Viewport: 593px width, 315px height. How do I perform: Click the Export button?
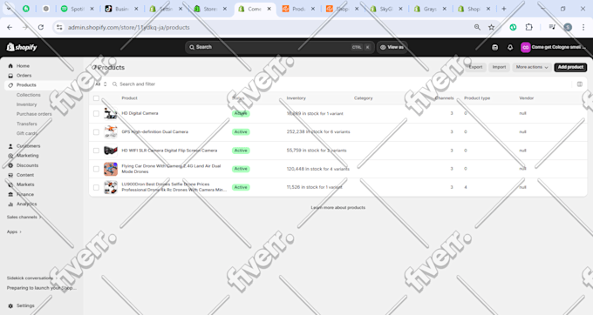(x=475, y=67)
